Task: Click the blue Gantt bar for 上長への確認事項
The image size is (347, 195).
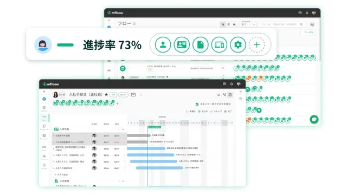Action: (x=159, y=168)
